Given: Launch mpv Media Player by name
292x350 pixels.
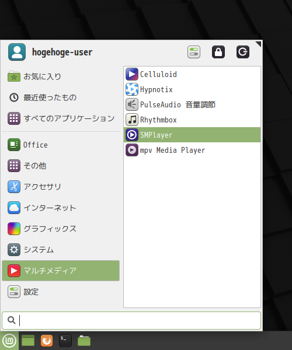Looking at the screenshot, I should (172, 150).
